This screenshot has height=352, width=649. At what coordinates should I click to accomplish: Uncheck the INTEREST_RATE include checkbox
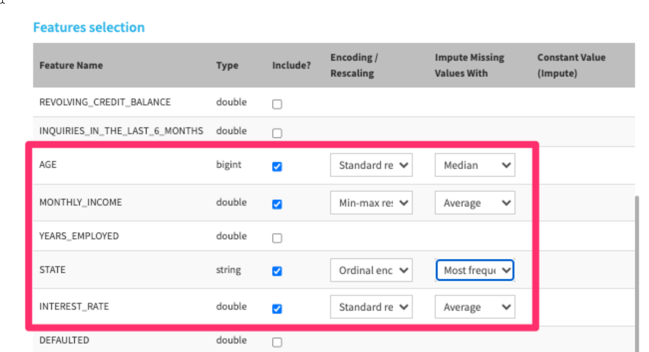[277, 308]
